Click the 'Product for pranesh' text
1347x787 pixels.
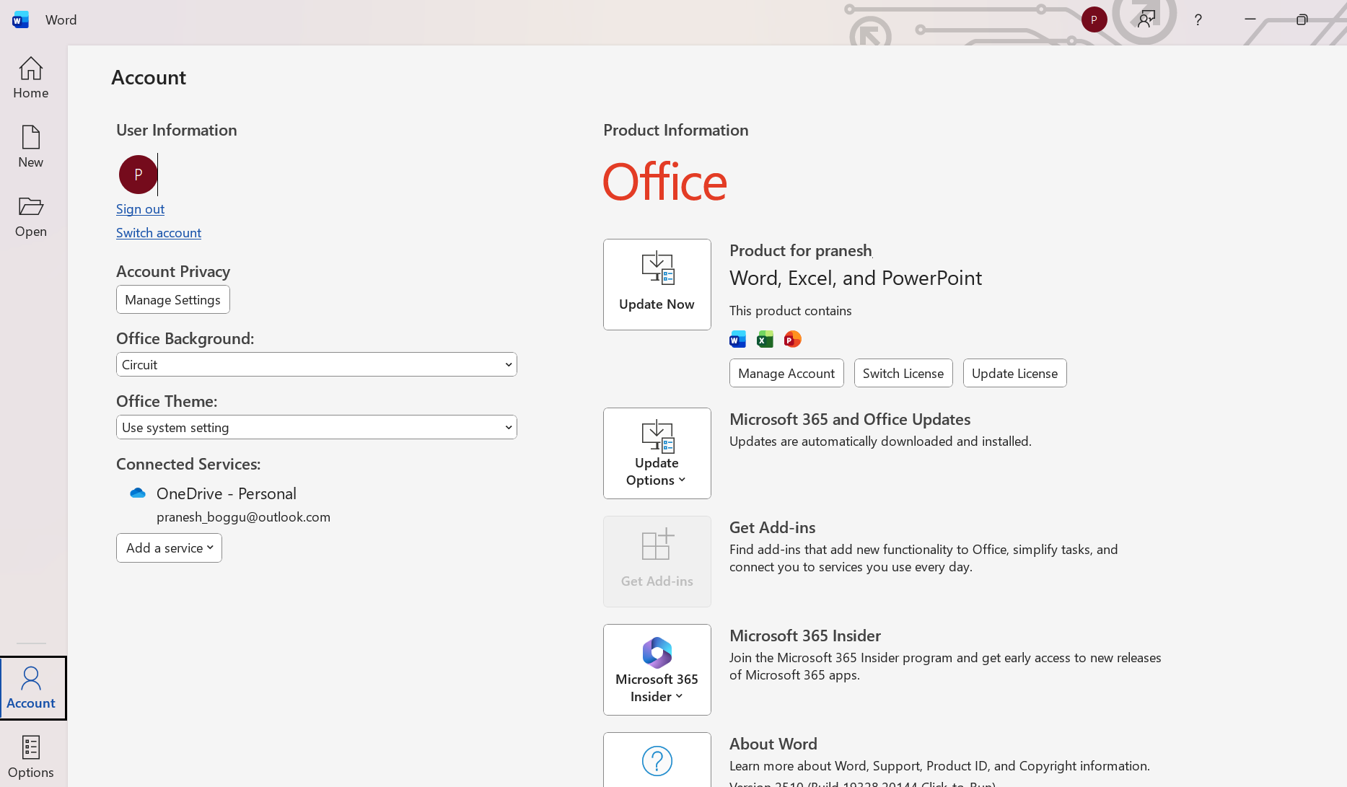[x=801, y=250]
